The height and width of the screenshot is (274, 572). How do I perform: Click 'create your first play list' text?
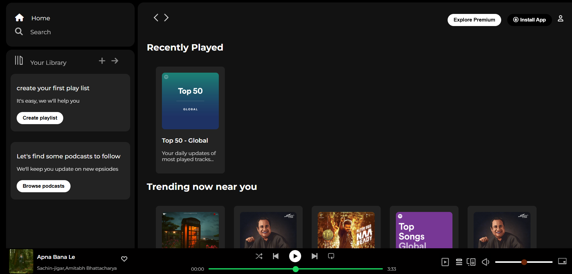(x=53, y=88)
